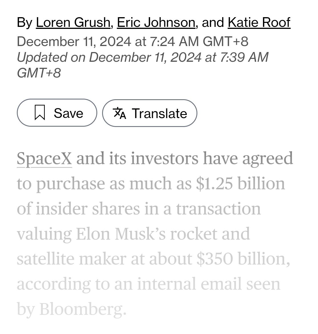Click 'internal email seen' line of article
Image resolution: width=318 pixels, height=334 pixels.
click(209, 284)
